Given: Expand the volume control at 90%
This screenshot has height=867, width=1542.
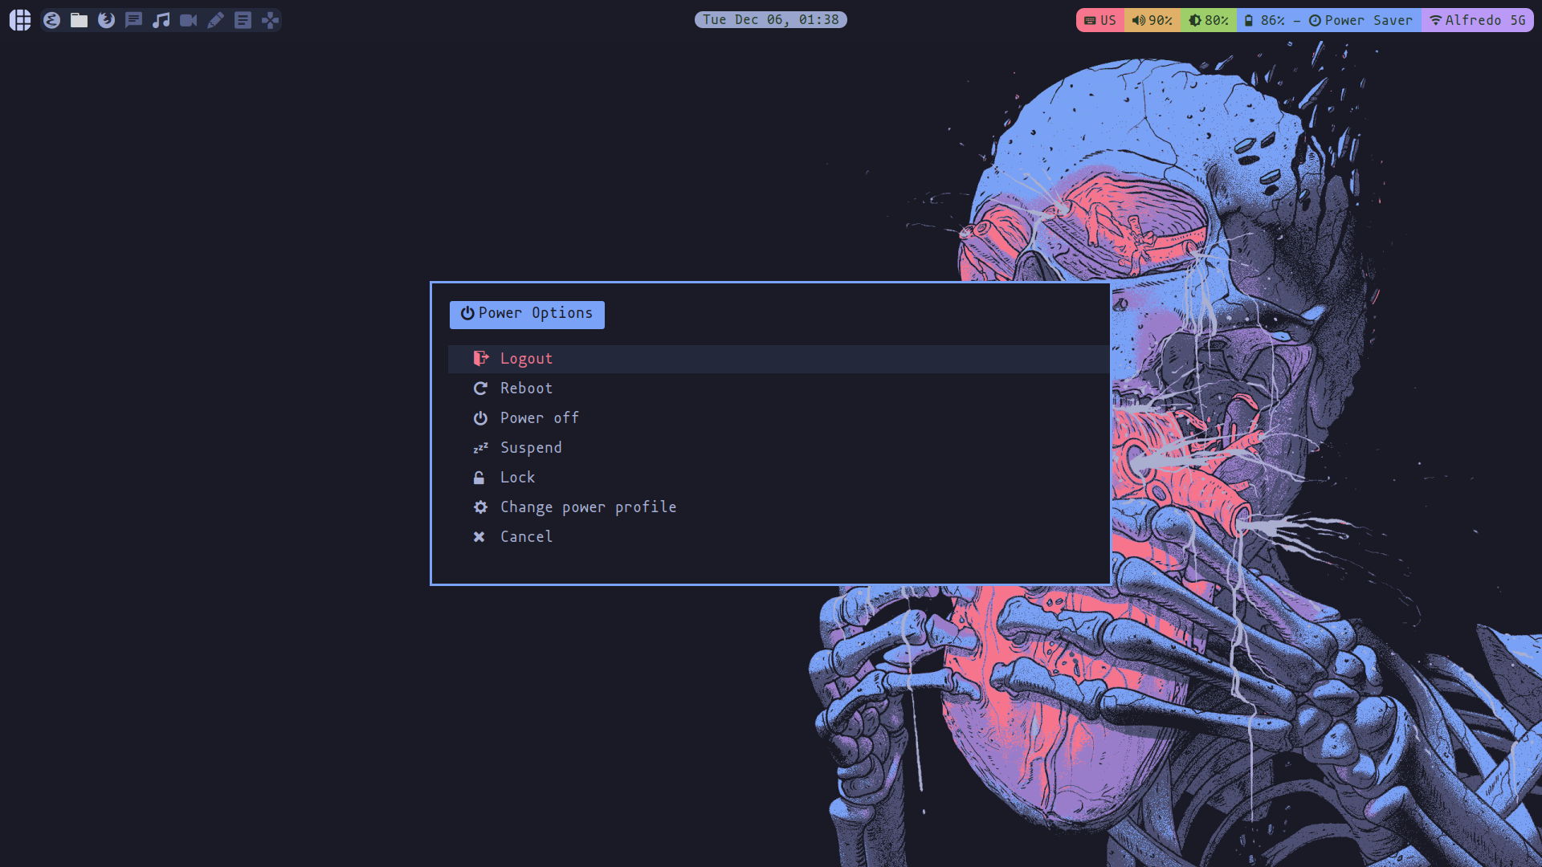Looking at the screenshot, I should (1153, 19).
